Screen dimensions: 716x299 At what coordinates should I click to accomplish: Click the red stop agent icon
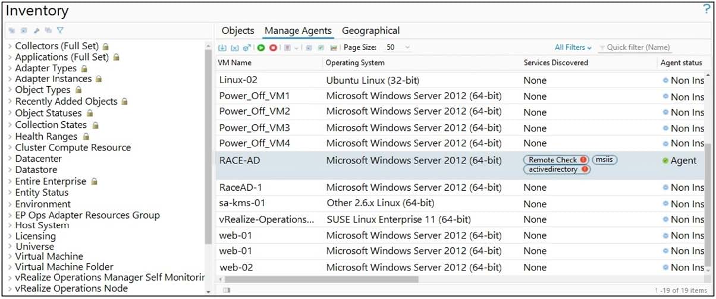pyautogui.click(x=273, y=48)
